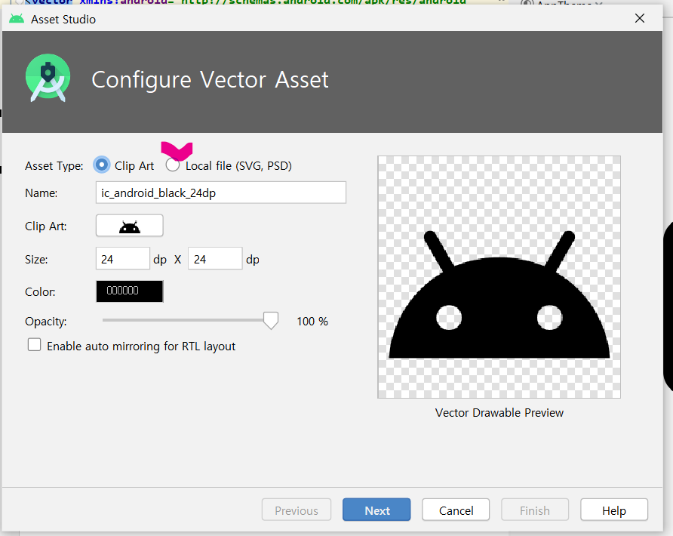Screen dimensions: 673x536
Task: Click the Cancel button
Action: [456, 510]
